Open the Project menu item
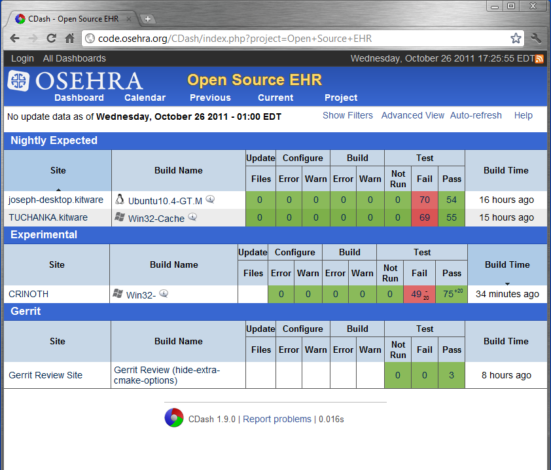 [341, 98]
